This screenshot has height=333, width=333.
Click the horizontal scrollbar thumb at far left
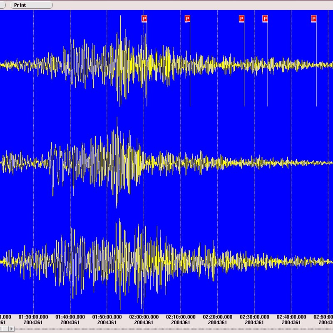click(x=3, y=329)
